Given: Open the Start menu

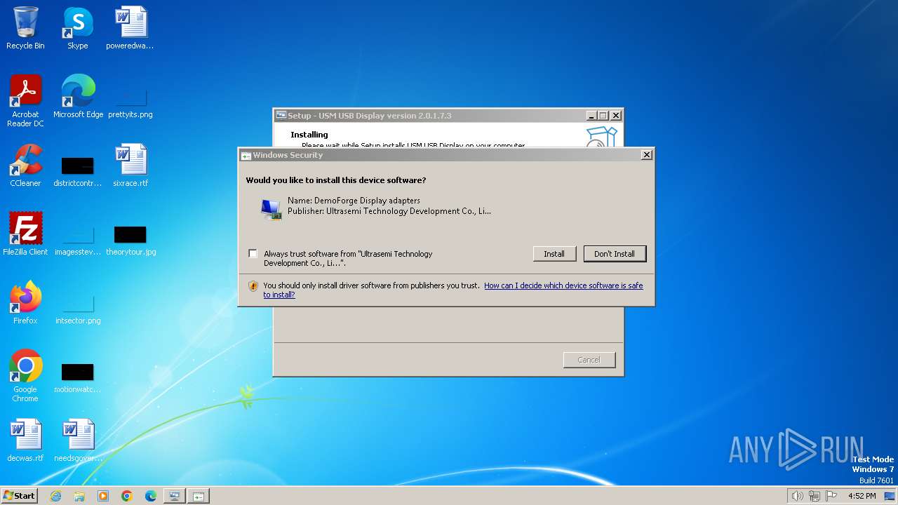Looking at the screenshot, I should pos(20,496).
